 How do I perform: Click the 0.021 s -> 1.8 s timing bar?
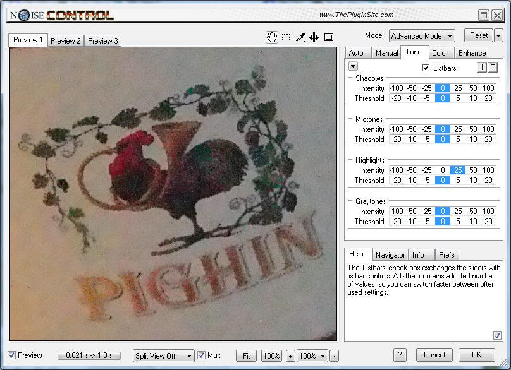89,355
